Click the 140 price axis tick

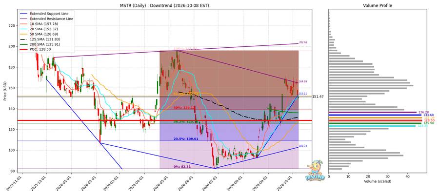click(12, 109)
